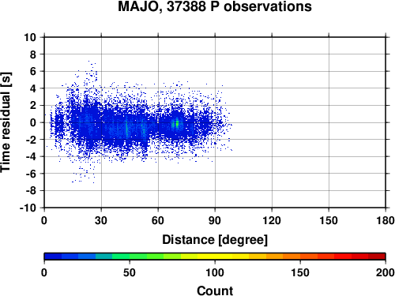Click the colorbar tick label '100'
Screen dimensions: 395x296
point(215,272)
